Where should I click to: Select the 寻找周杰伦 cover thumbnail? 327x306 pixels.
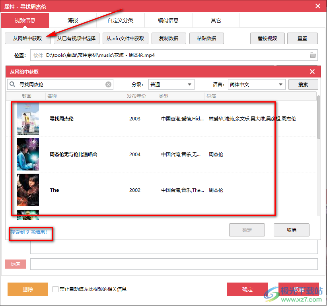pyautogui.click(x=28, y=118)
